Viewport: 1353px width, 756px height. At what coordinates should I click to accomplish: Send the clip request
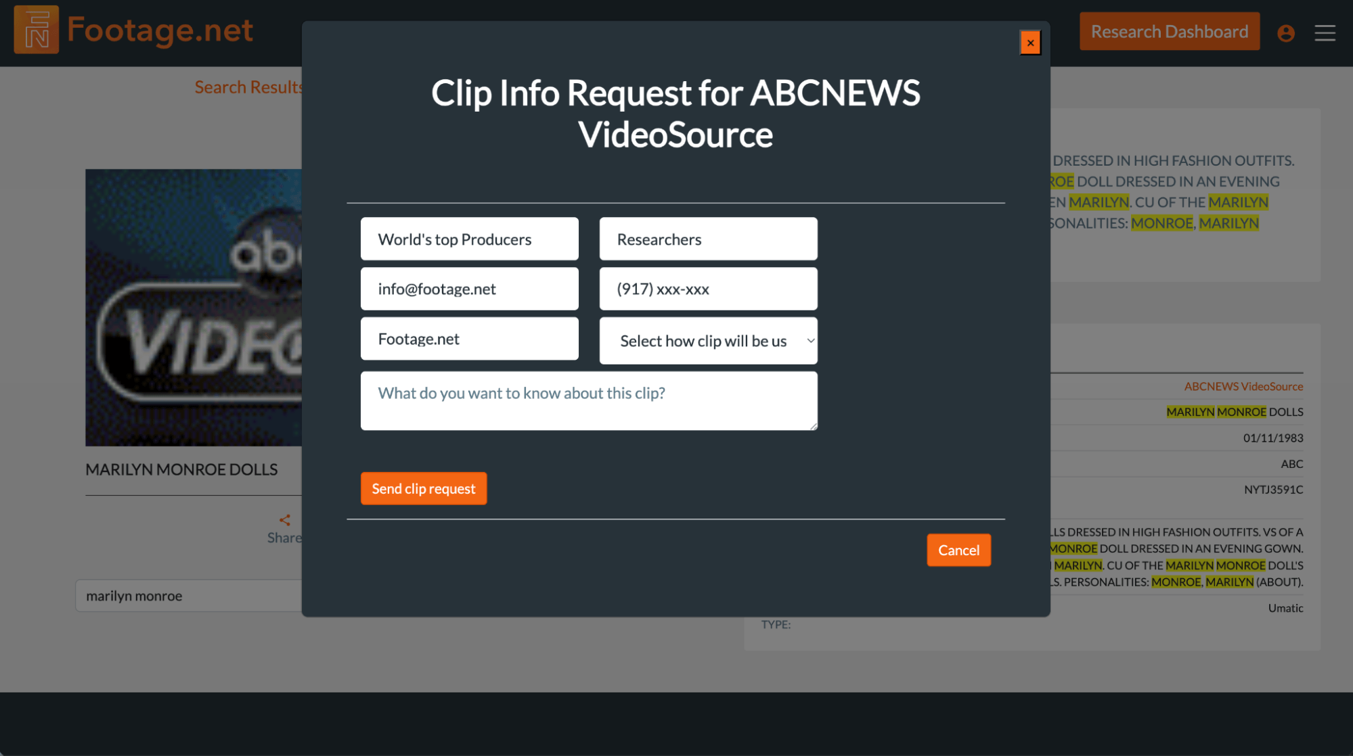click(423, 488)
